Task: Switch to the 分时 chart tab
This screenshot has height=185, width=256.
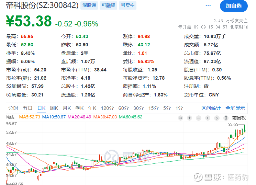Action: click(13, 108)
